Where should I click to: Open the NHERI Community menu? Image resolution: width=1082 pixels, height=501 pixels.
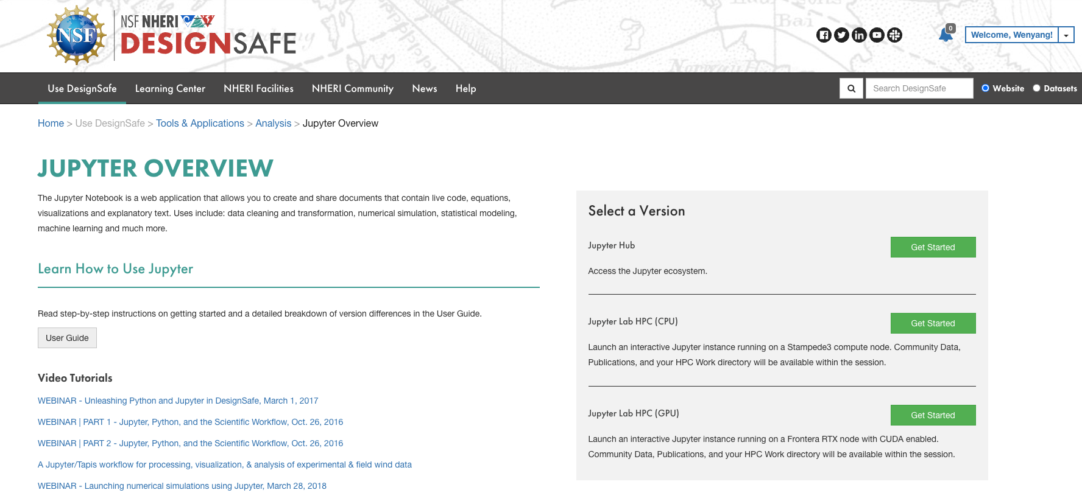[353, 88]
